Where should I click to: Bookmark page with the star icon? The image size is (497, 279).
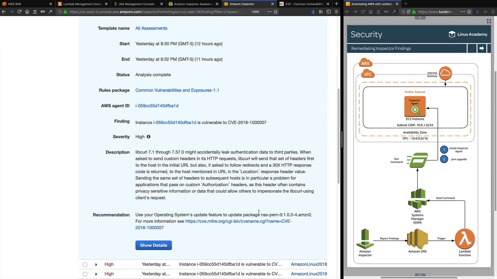(276, 12)
